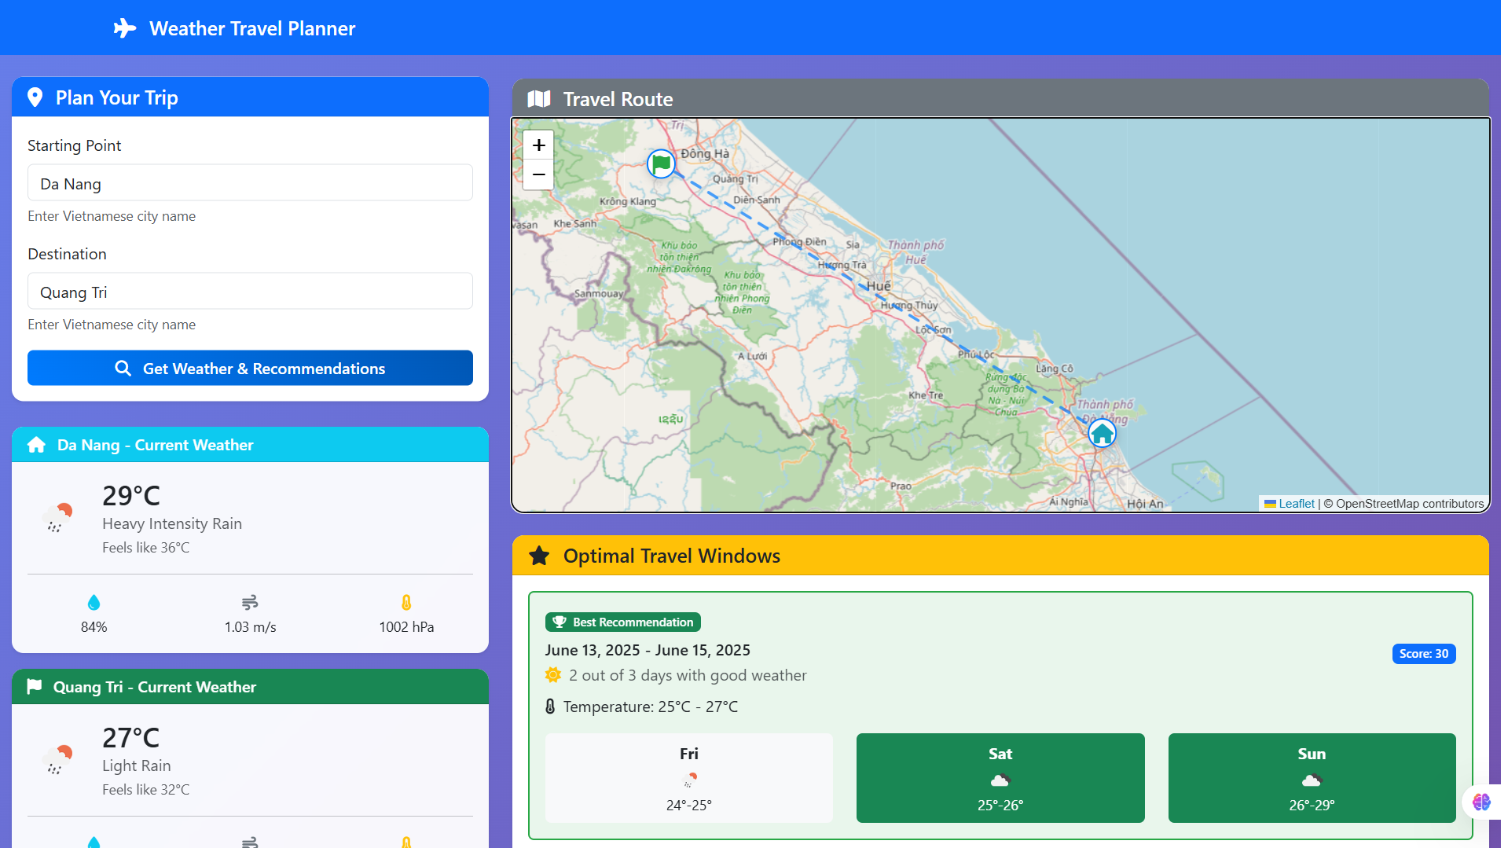Click the 29°C temperature in Da Nang card
Viewport: 1508px width, 848px height.
click(x=131, y=495)
